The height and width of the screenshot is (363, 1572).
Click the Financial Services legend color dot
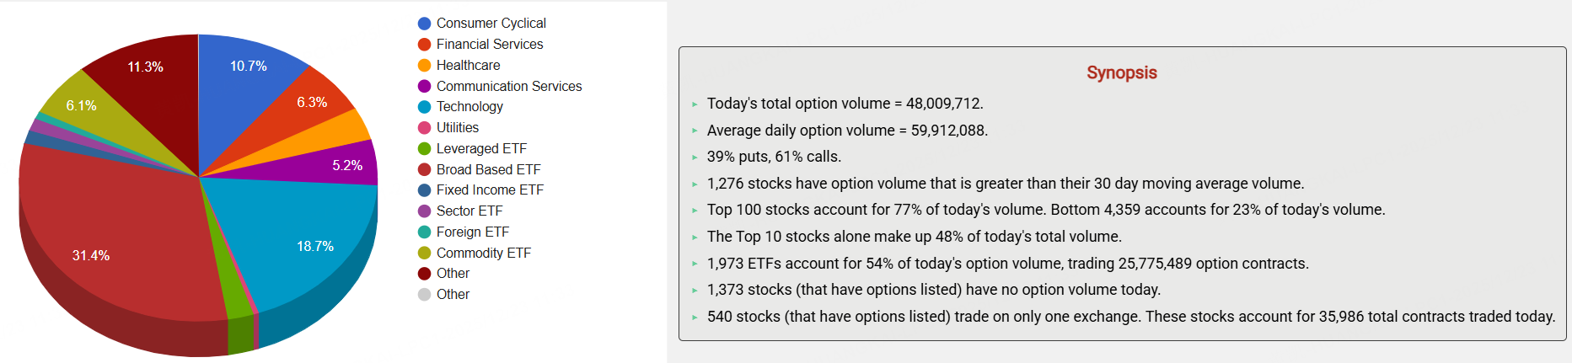[425, 45]
